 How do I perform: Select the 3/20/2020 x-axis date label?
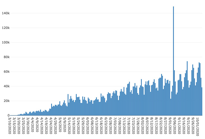(x=19, y=125)
